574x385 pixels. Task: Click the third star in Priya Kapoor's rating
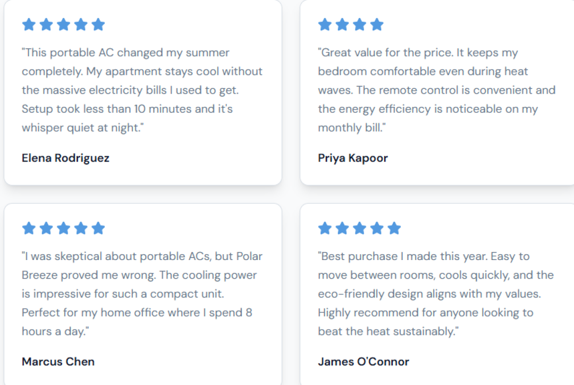pyautogui.click(x=359, y=24)
